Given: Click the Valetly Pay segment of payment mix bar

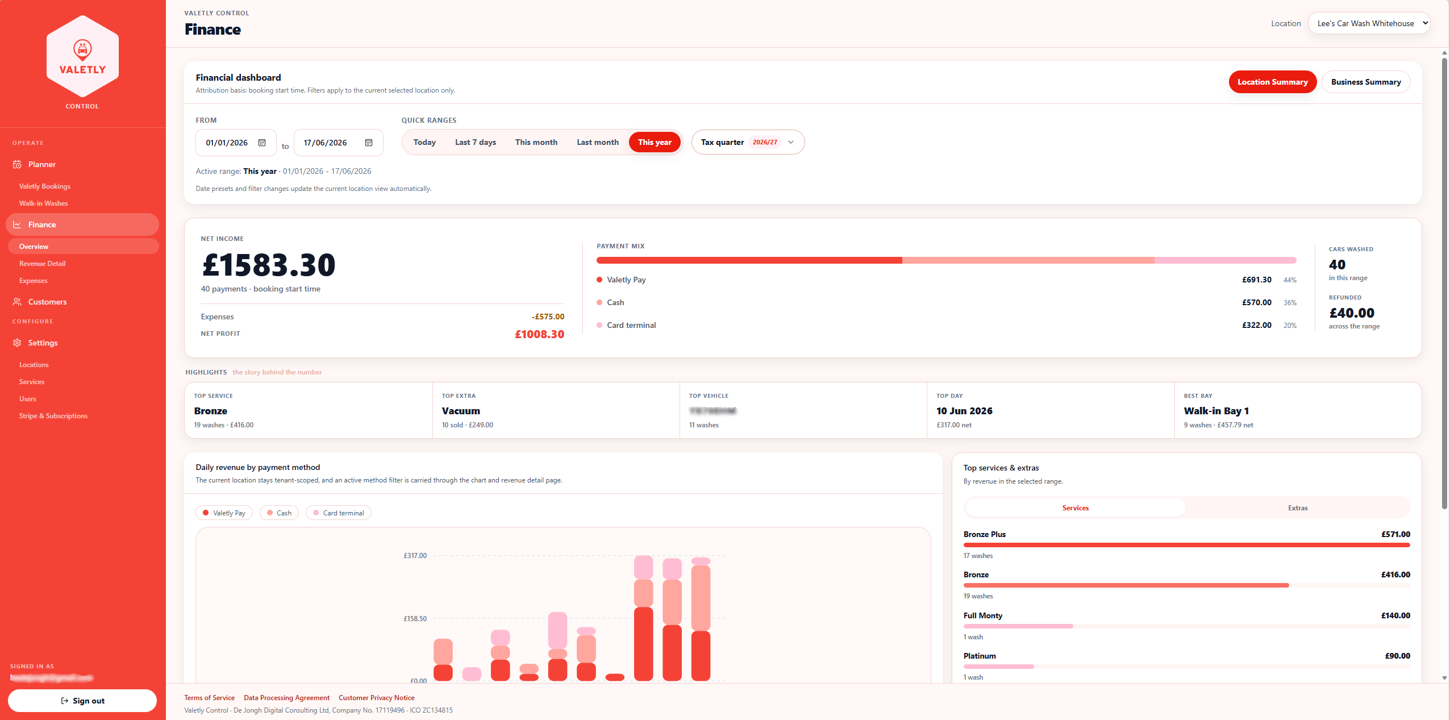Looking at the screenshot, I should pos(749,260).
